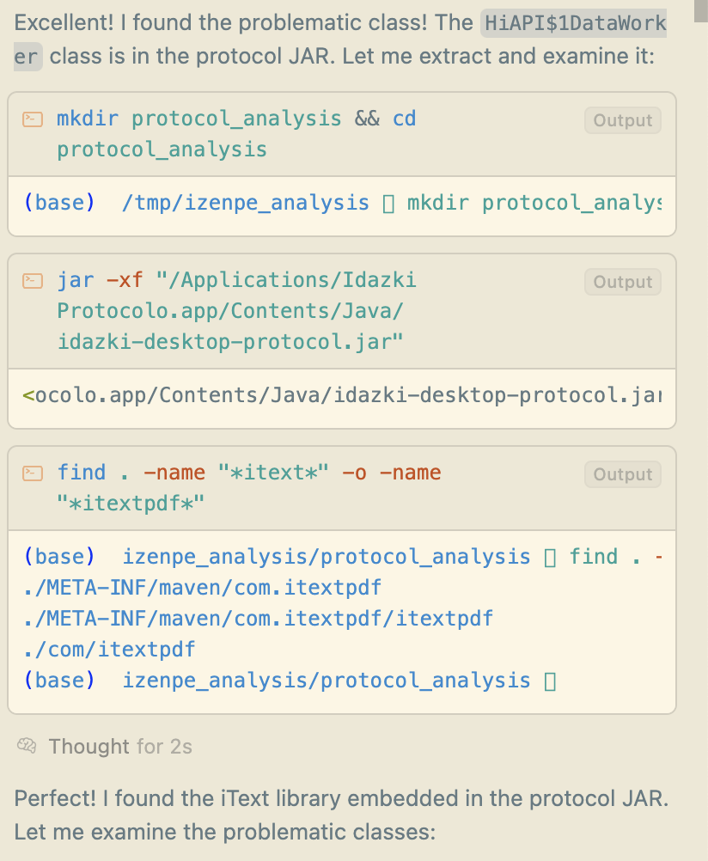Click the find -name "*itext*" command text
Viewport: 708px width, 861px height.
click(248, 486)
